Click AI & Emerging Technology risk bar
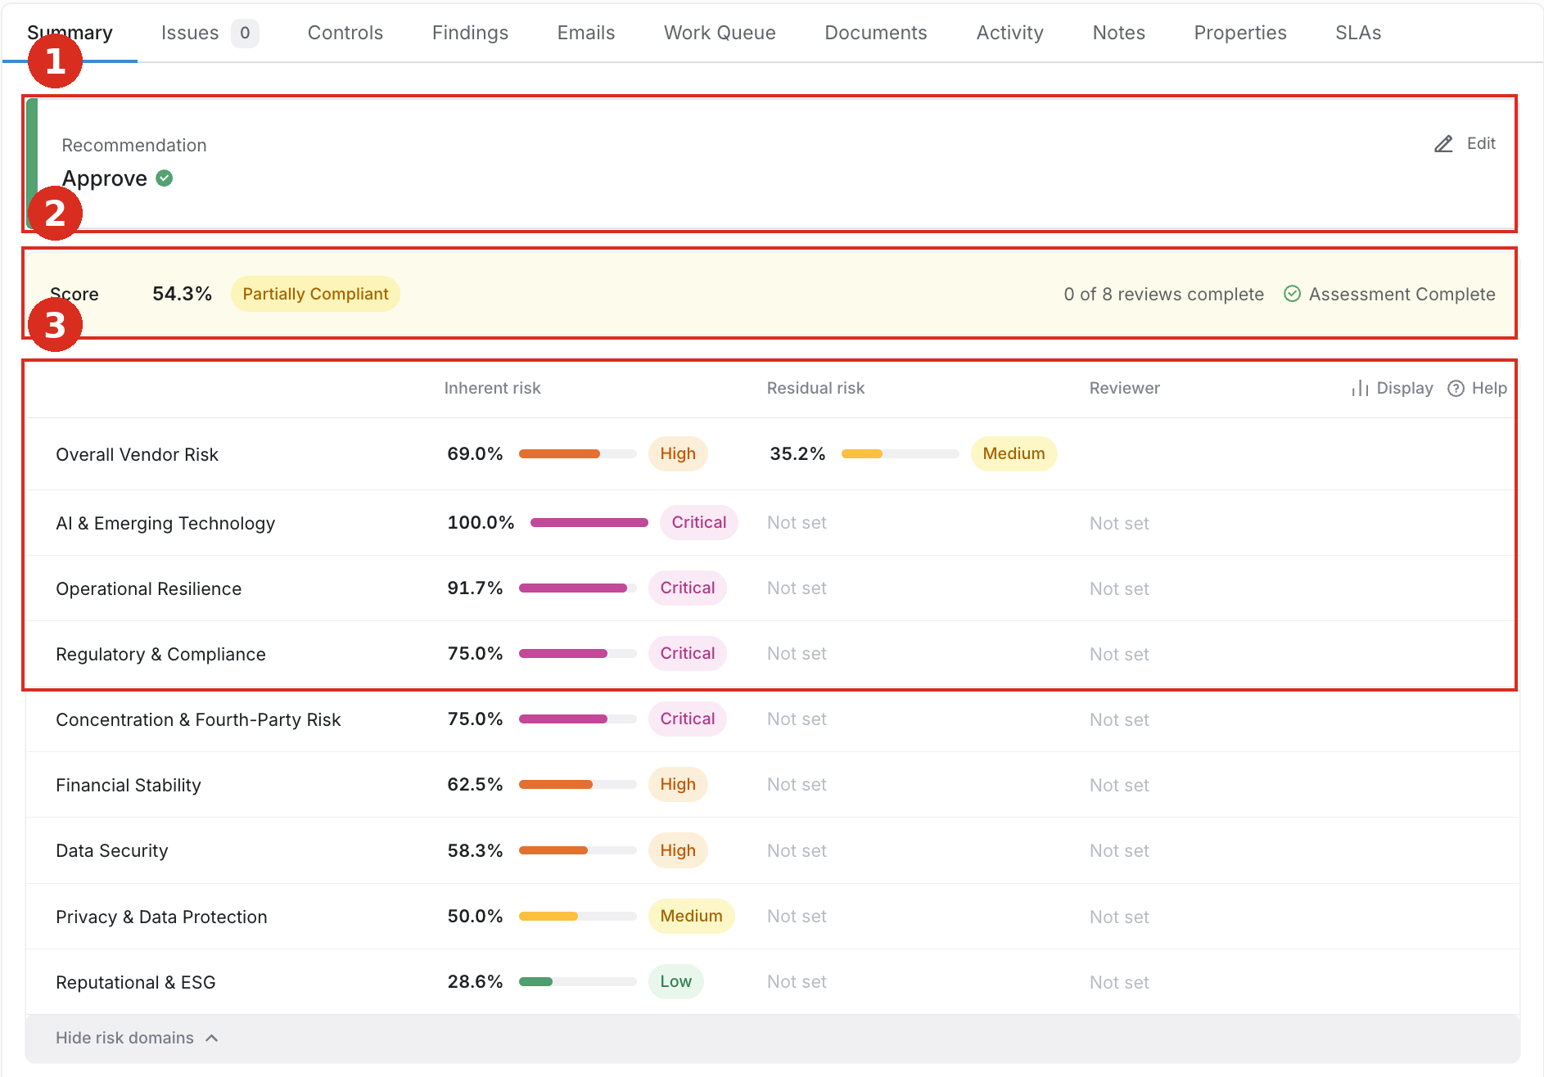This screenshot has height=1077, width=1544. coord(589,522)
